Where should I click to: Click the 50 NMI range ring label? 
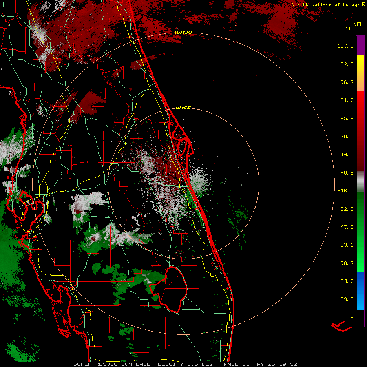(183, 108)
